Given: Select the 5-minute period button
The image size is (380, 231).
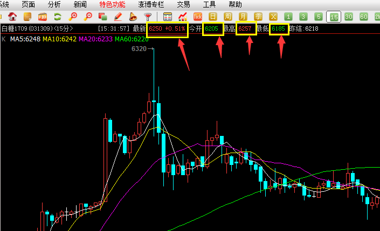Looking at the screenshot, I should (x=319, y=17).
